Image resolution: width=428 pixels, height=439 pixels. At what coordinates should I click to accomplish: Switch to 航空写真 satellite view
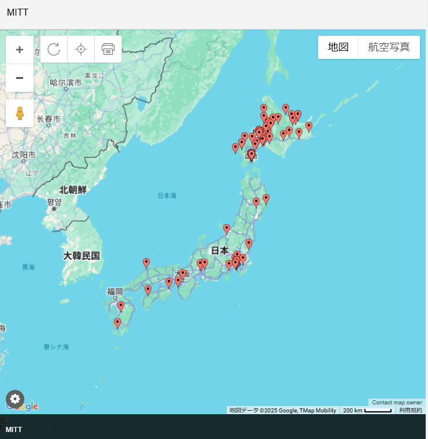click(389, 47)
